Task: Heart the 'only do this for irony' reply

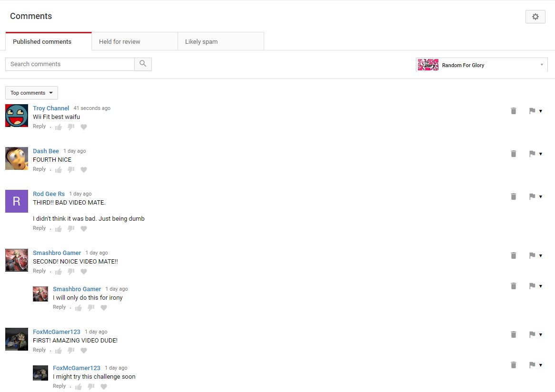Action: point(104,308)
